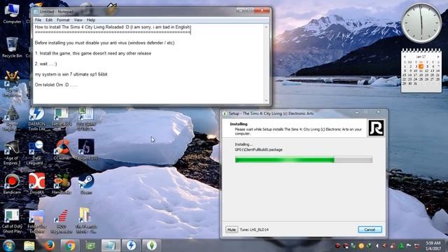Click the green installation progress bar
This screenshot has height=252, width=448.
(x=304, y=160)
